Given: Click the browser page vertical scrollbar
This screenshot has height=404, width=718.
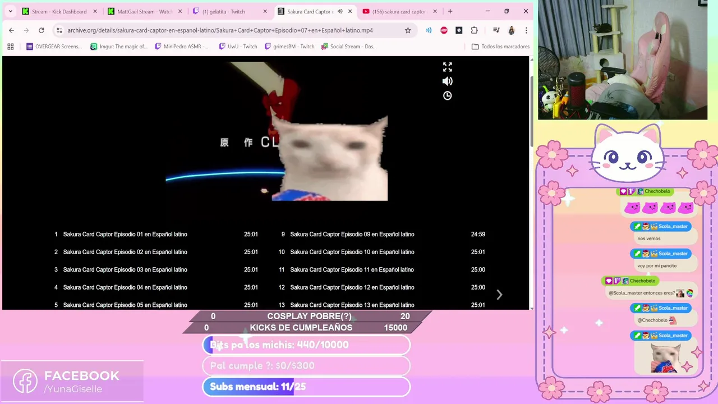Looking at the screenshot, I should [532, 112].
